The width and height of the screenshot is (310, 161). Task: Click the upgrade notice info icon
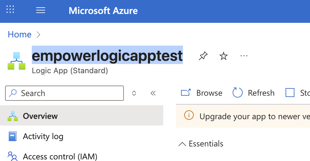click(x=189, y=115)
